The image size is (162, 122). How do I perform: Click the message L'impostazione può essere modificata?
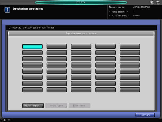point(31,28)
